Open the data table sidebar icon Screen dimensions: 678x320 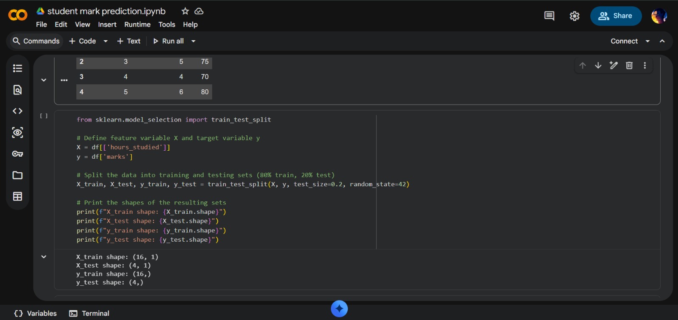pos(17,196)
